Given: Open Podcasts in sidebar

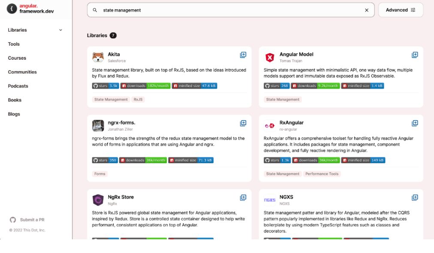Looking at the screenshot, I should click(x=18, y=86).
